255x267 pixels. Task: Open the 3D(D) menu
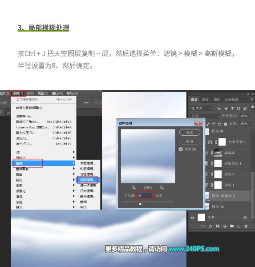pyautogui.click(x=31, y=93)
